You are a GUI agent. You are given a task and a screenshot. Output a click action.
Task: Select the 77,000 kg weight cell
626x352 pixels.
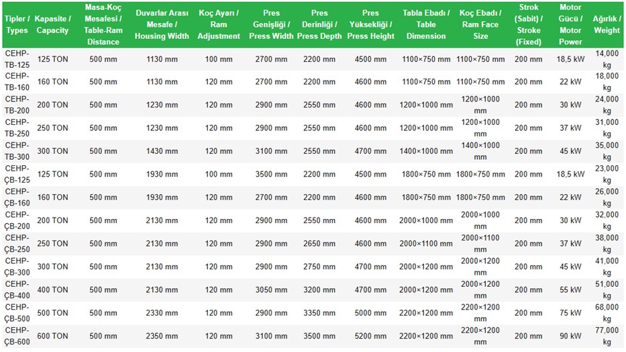(607, 336)
